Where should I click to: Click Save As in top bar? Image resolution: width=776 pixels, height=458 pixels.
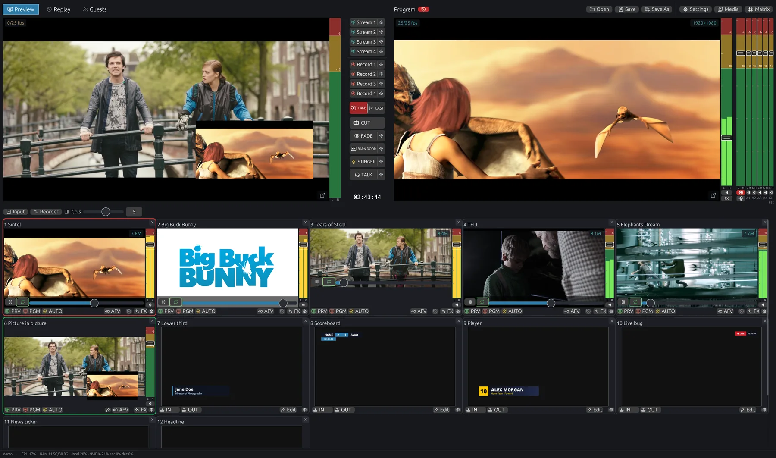pos(657,9)
